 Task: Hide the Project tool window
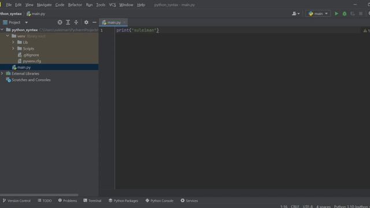pyautogui.click(x=94, y=22)
